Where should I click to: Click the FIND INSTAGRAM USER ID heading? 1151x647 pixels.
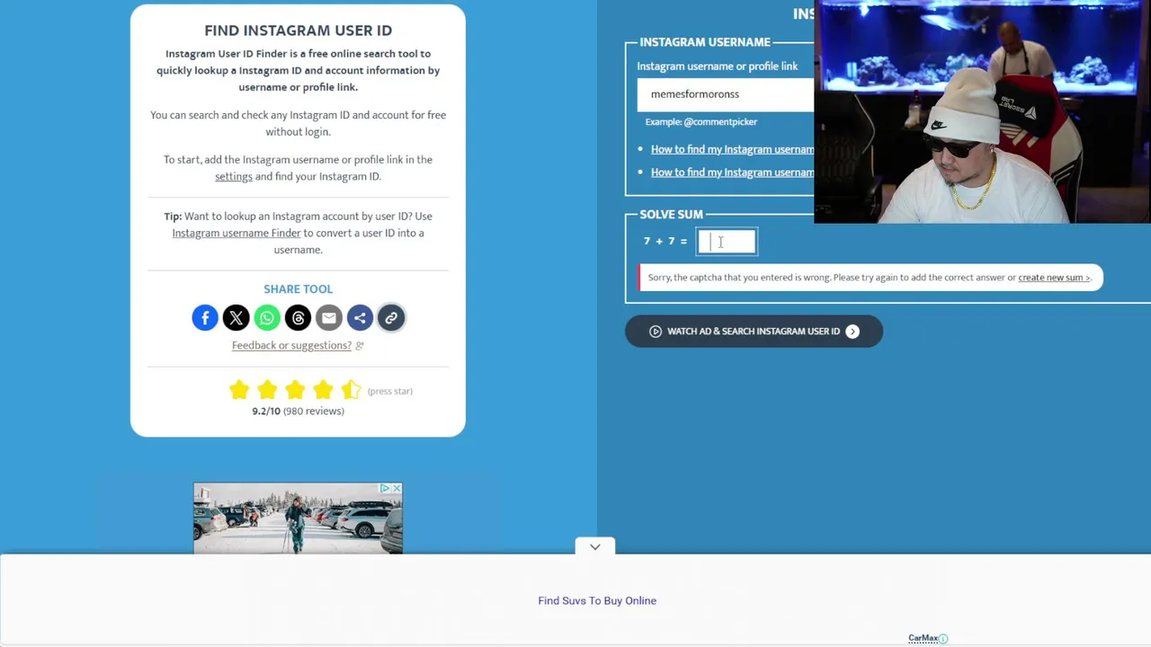tap(298, 31)
